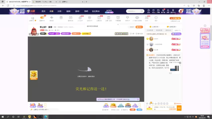This screenshot has width=212, height=119.
Task: Click the orange 充值 recharge button
Action: coord(132,110)
